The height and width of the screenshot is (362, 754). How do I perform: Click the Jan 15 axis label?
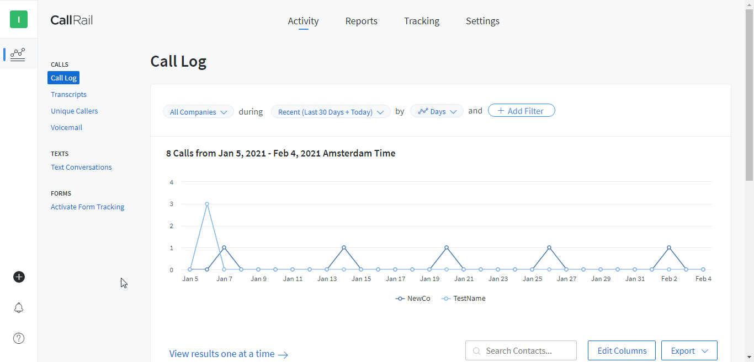coord(361,279)
